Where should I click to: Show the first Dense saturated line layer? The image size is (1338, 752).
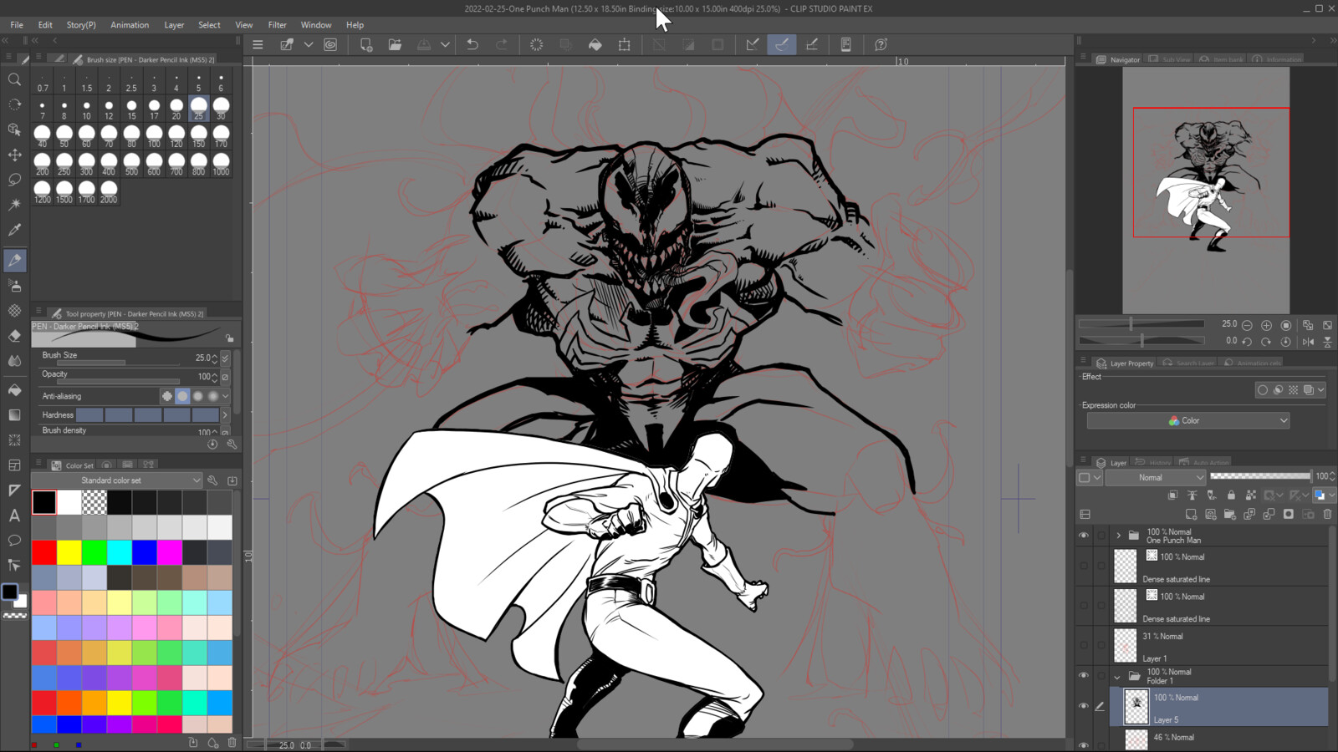click(1084, 566)
